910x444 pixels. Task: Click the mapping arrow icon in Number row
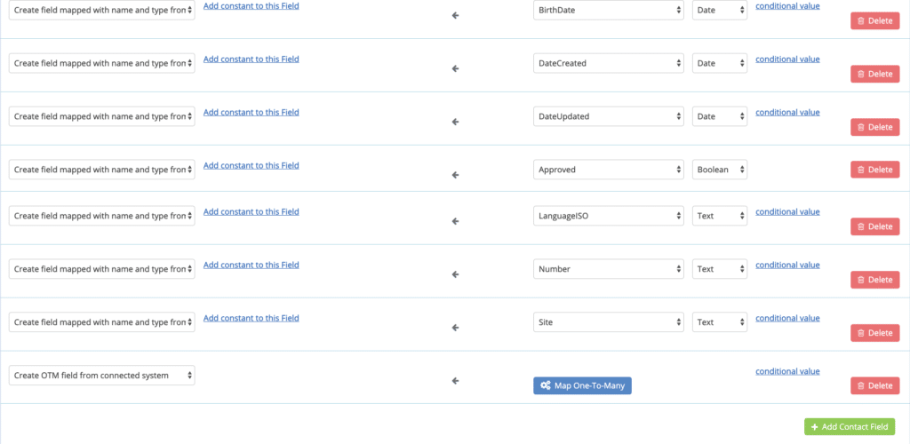pos(456,274)
